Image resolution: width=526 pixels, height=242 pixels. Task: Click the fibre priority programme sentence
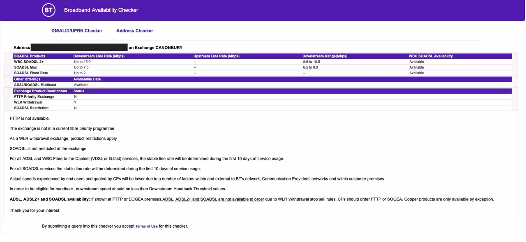pos(62,128)
